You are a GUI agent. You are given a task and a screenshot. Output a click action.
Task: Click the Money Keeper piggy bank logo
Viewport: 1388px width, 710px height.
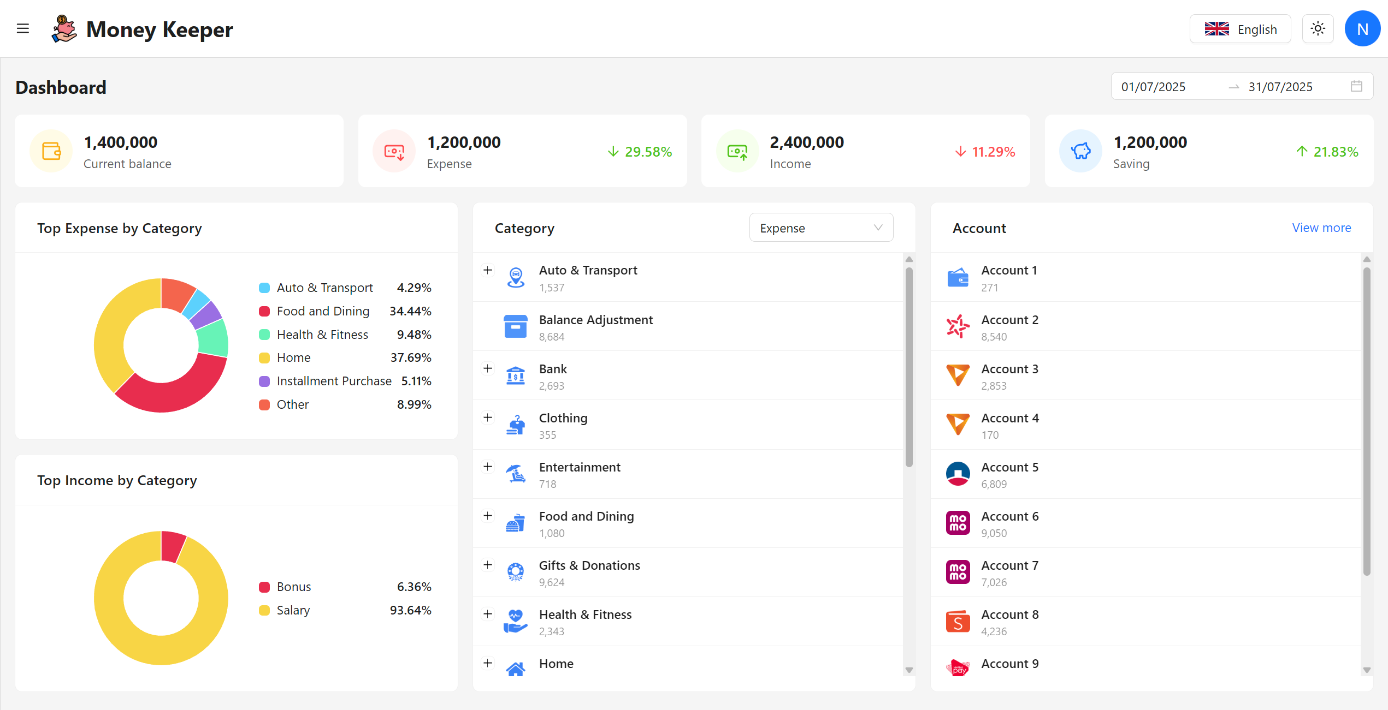click(63, 28)
